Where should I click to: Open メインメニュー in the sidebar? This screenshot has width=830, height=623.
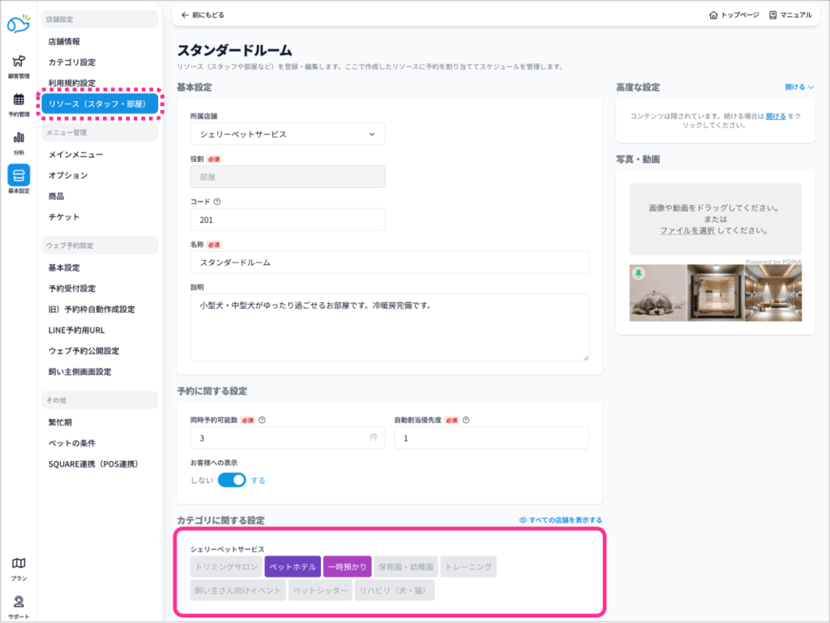coord(75,154)
